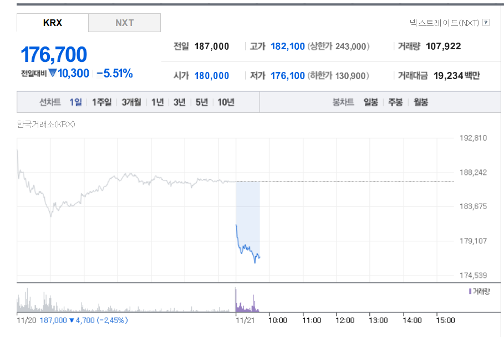Viewport: 504px width, 337px height.
Task: Click the 188,242 y-axis label
Action: (473, 173)
